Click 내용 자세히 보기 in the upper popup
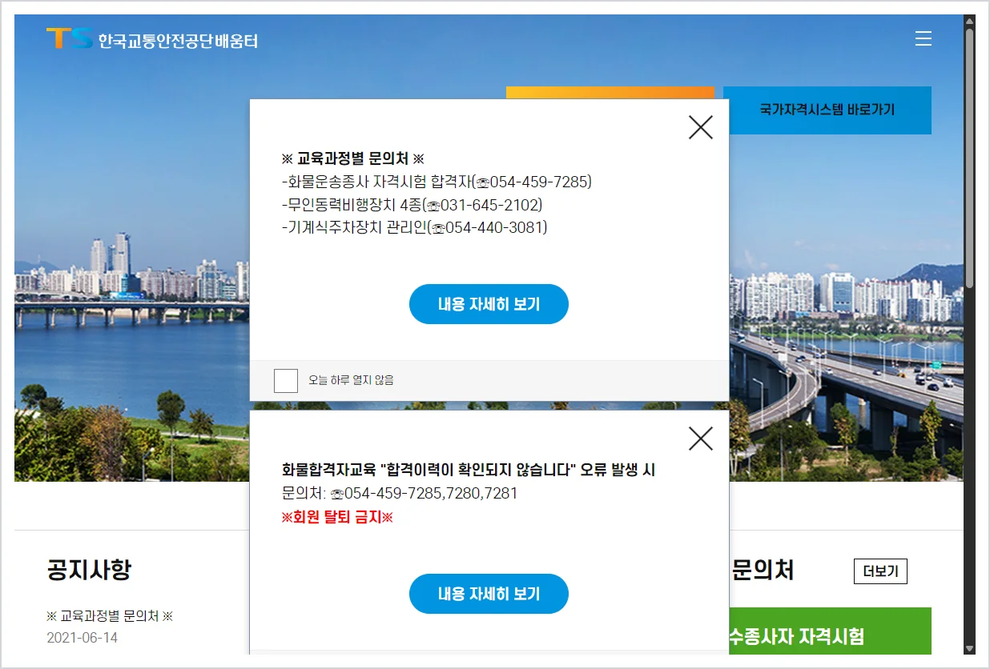Image resolution: width=990 pixels, height=669 pixels. tap(489, 304)
